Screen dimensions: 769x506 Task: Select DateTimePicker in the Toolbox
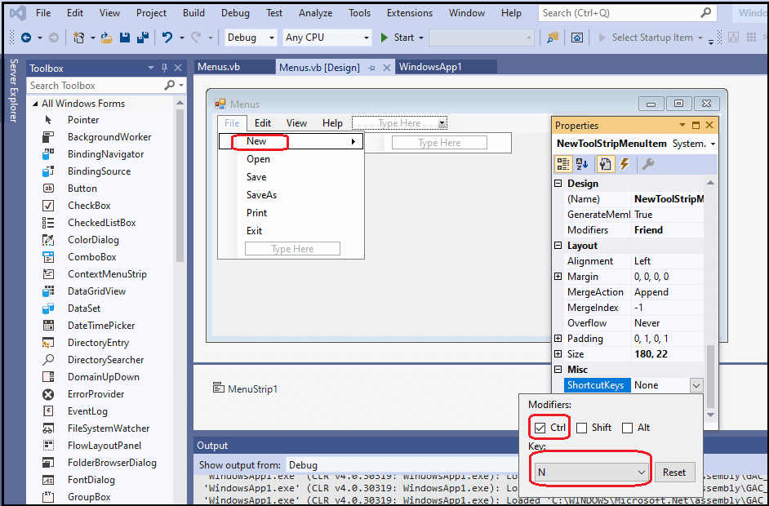[x=101, y=326]
